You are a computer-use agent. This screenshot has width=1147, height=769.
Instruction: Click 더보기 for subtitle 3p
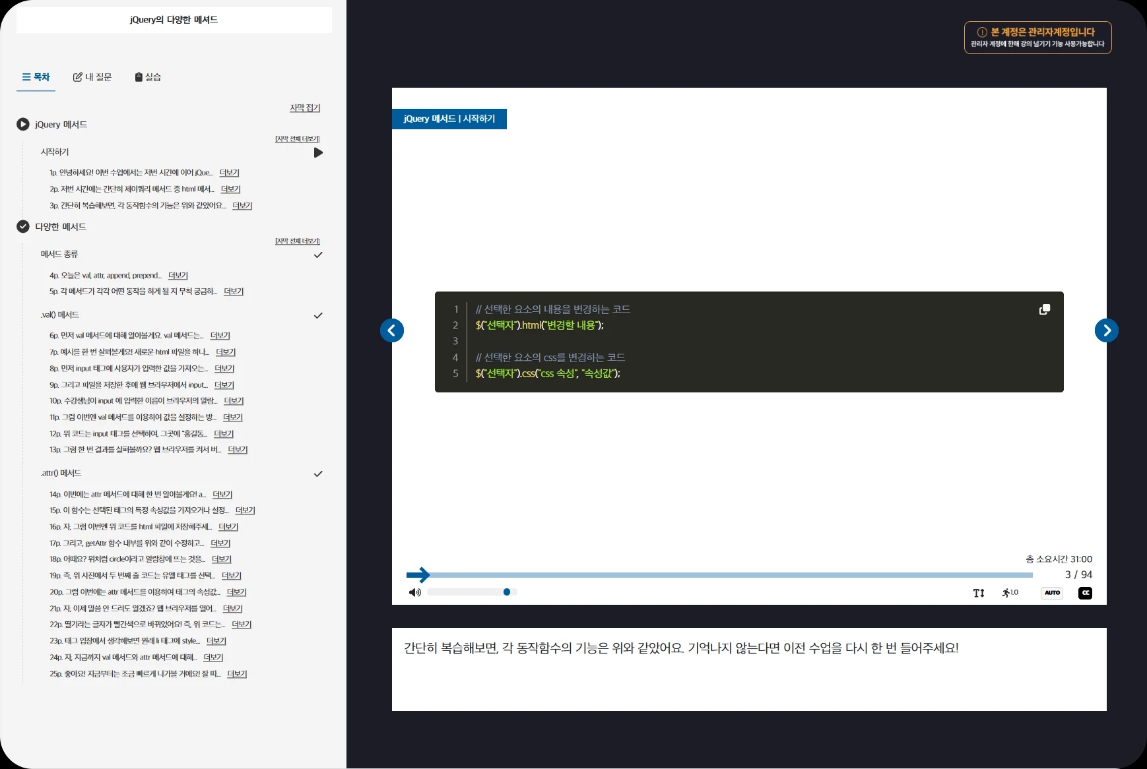point(242,206)
